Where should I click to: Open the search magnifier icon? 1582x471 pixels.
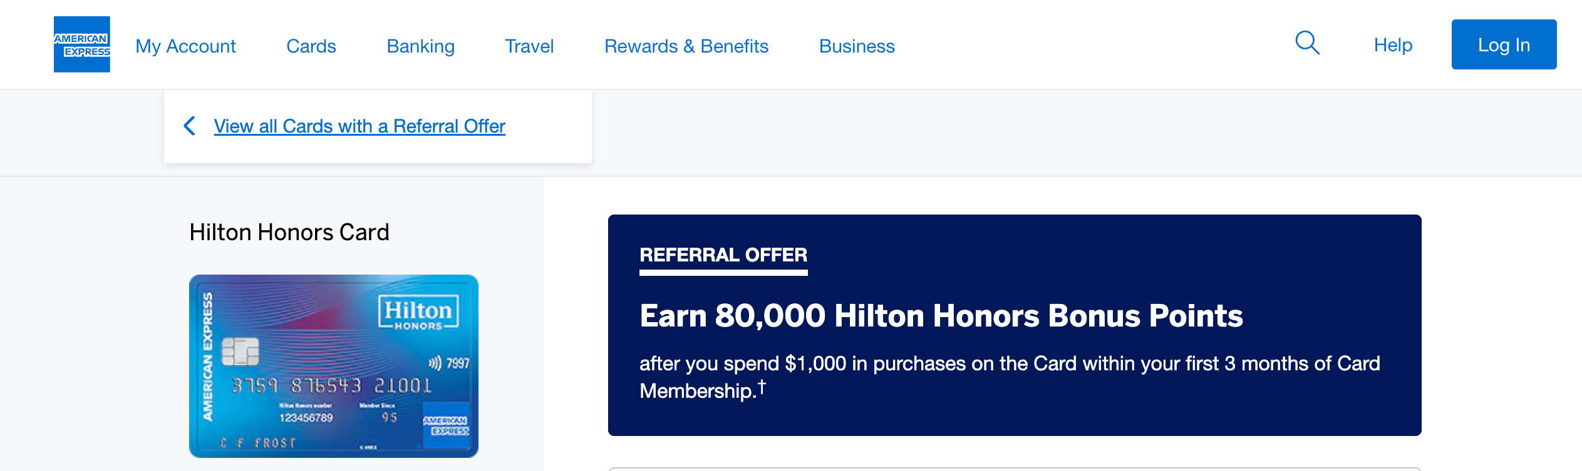(x=1307, y=43)
